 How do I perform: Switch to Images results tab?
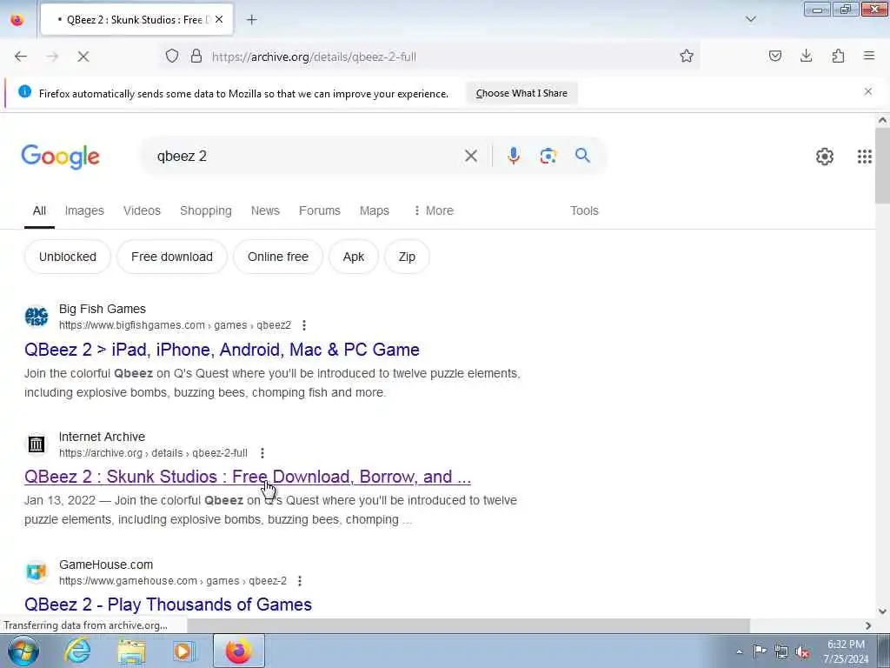pyautogui.click(x=84, y=210)
